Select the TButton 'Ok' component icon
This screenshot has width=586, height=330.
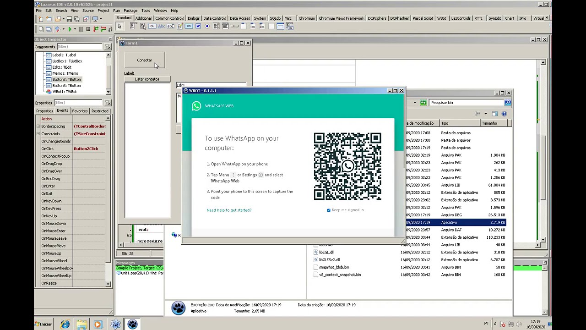click(x=152, y=26)
